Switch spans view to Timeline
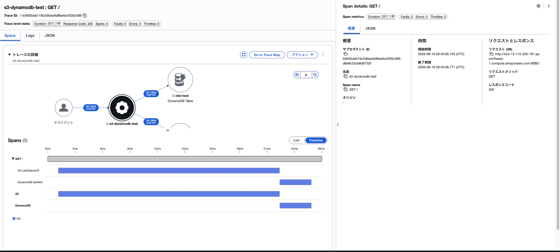The width and height of the screenshot is (560, 252). click(x=316, y=140)
